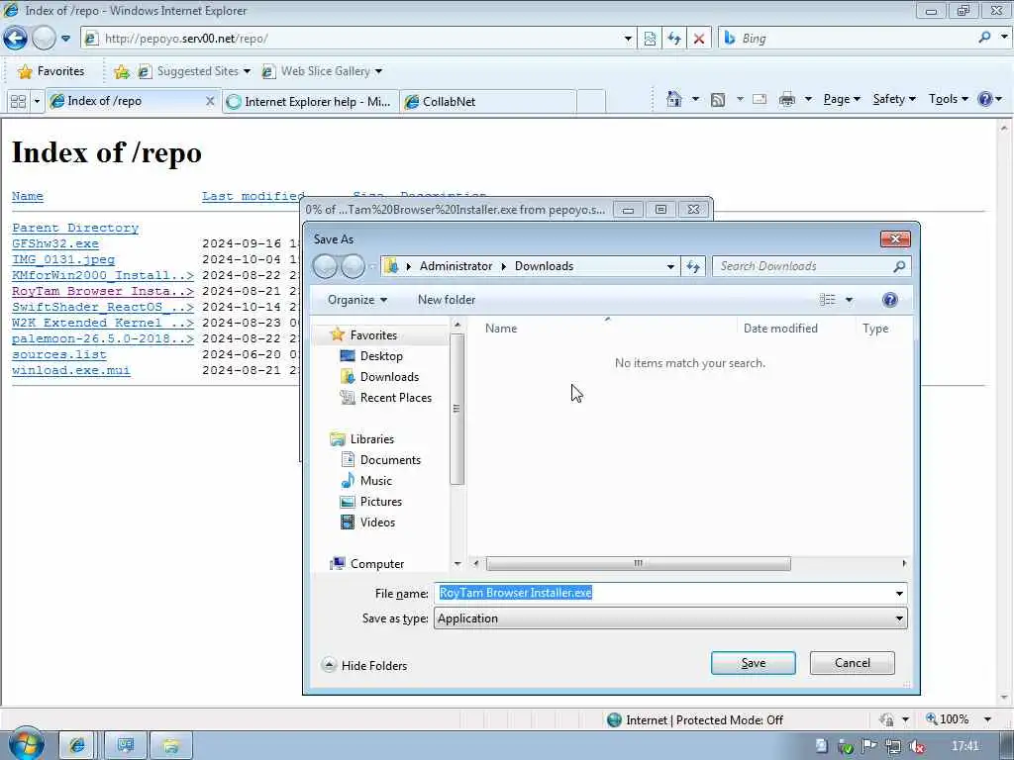Click the Read Mail icon
1014x760 pixels.
[760, 99]
